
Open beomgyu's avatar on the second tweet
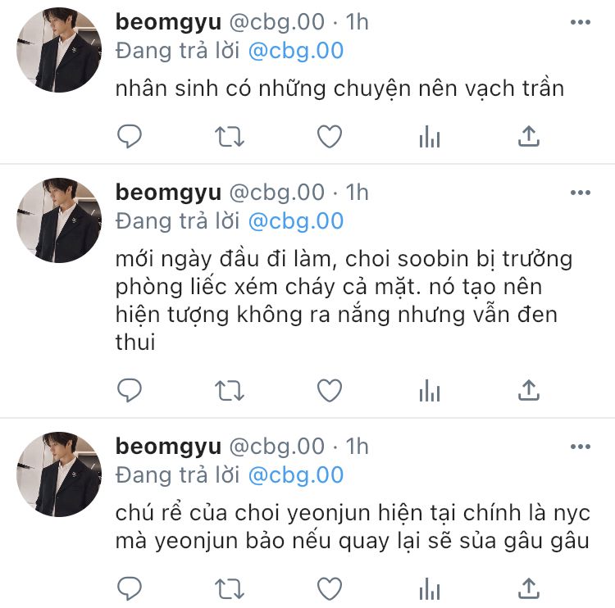[59, 220]
